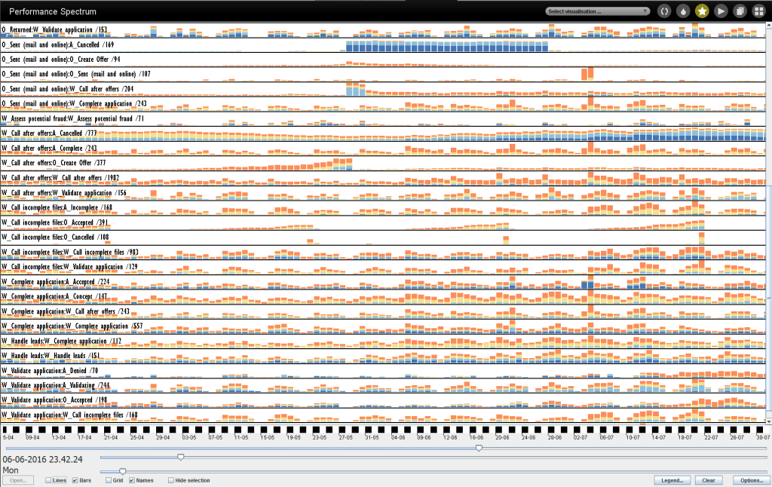Click the highlighted star icon in the toolbar
The image size is (772, 487).
(x=702, y=11)
